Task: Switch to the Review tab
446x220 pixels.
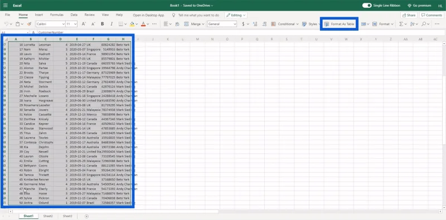Action: (x=90, y=15)
